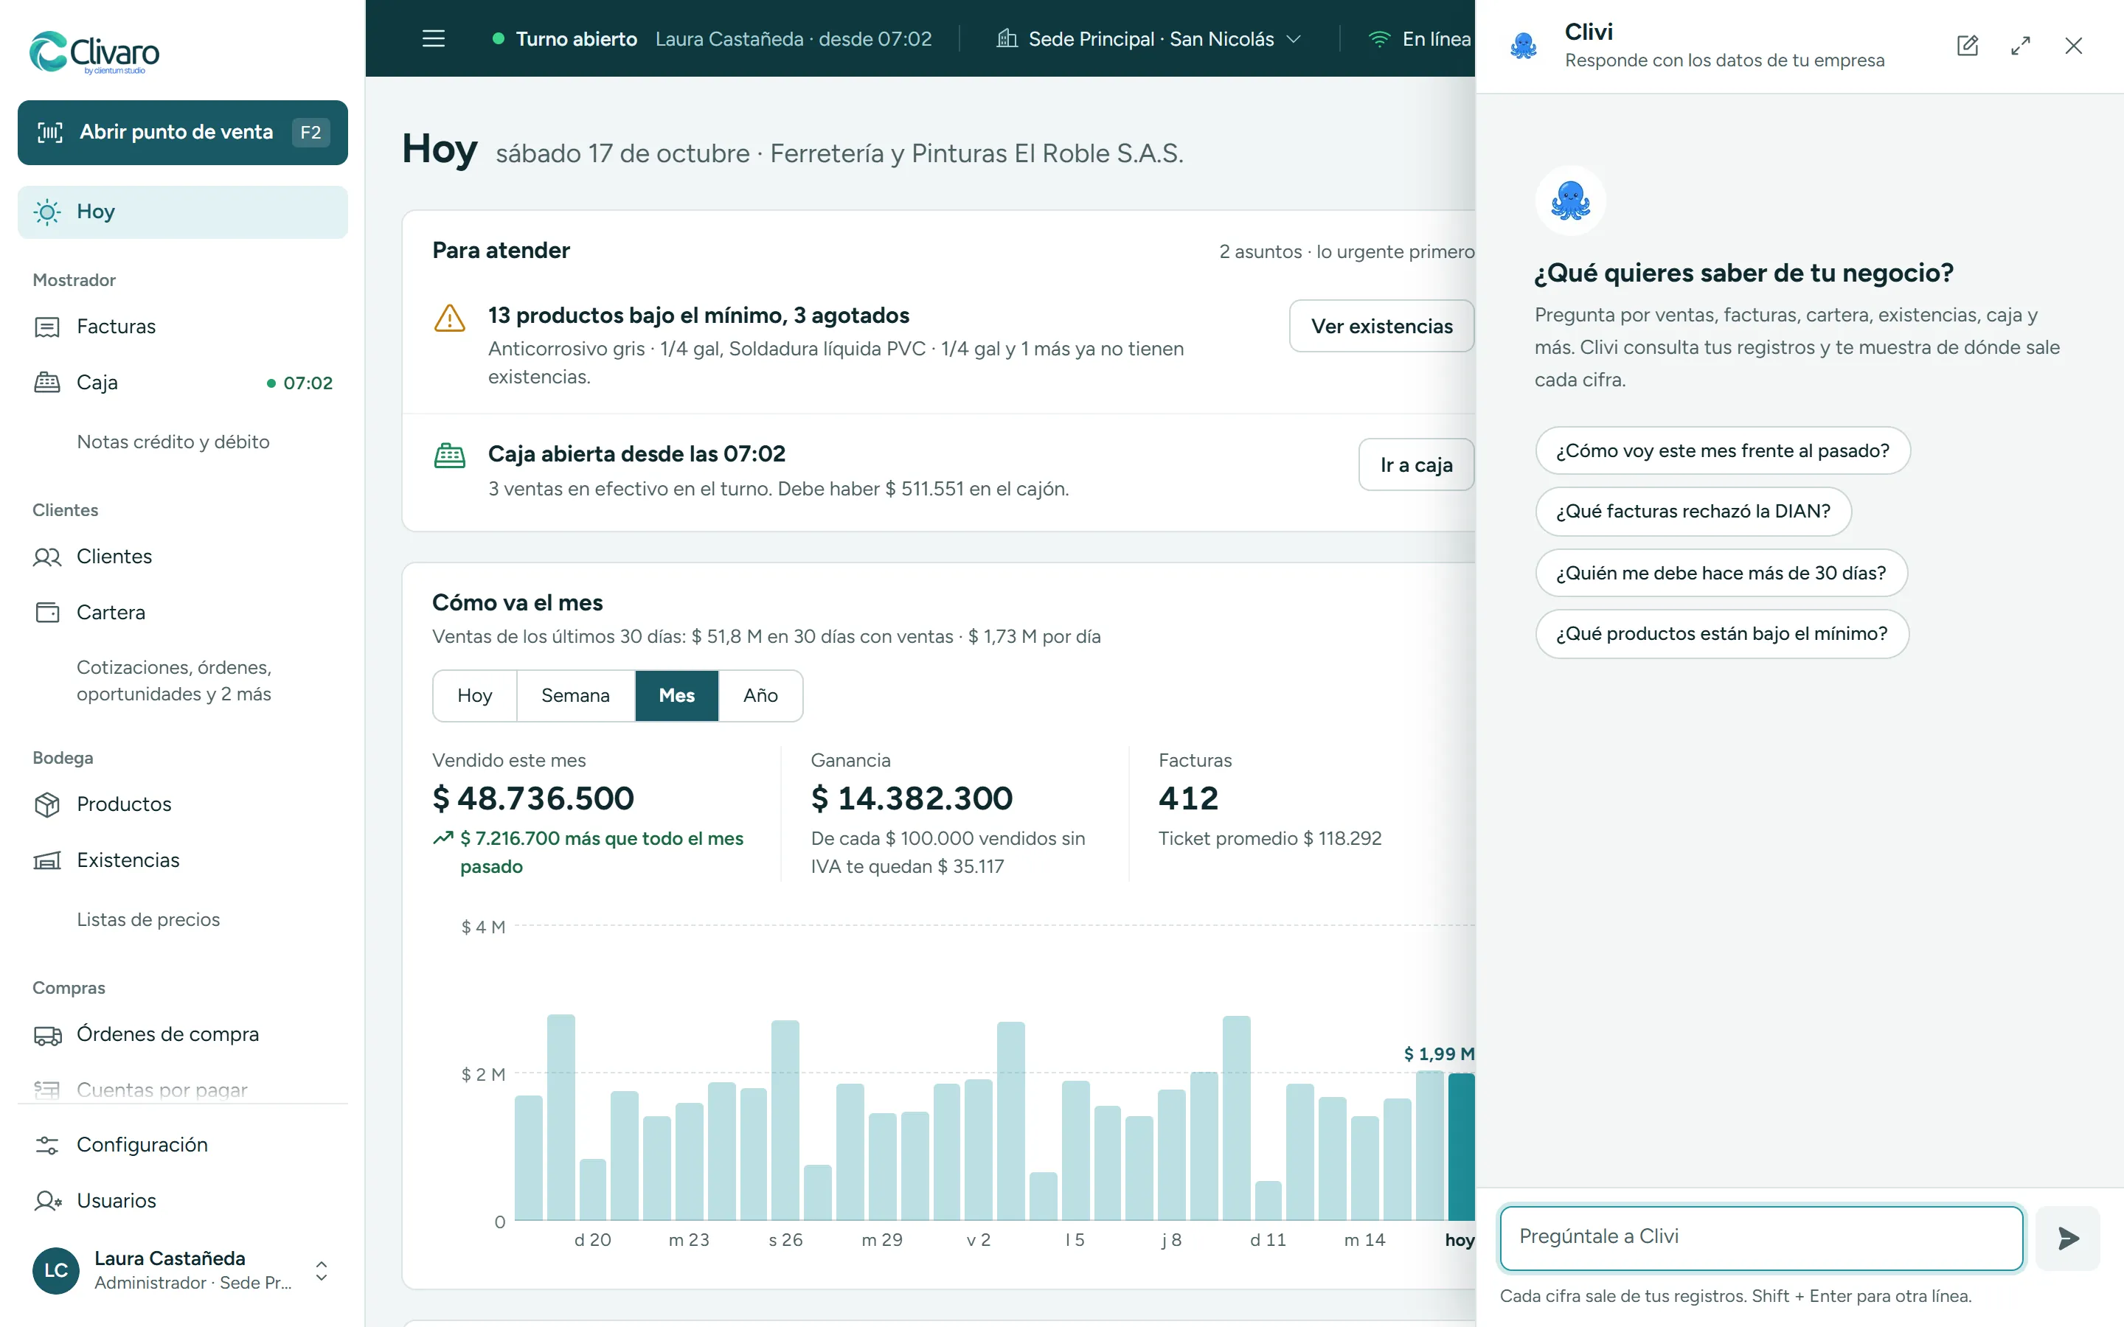Select the Mes period tab
This screenshot has width=2124, height=1327.
click(x=676, y=695)
